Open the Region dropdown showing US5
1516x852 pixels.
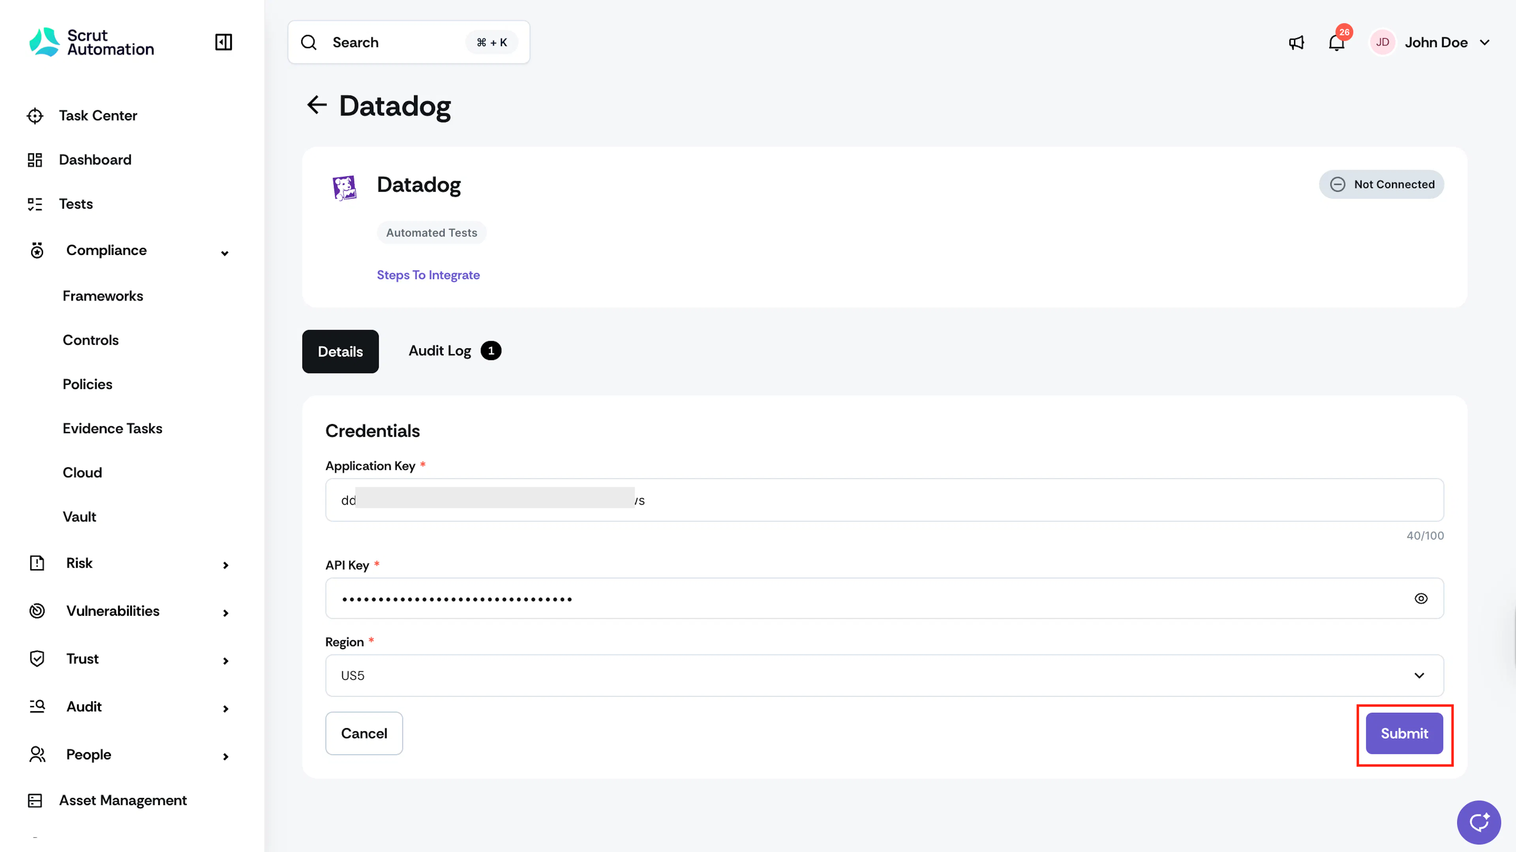click(x=884, y=675)
